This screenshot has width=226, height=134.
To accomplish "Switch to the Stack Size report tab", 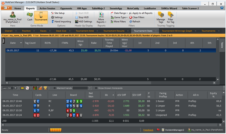I will [61, 31].
